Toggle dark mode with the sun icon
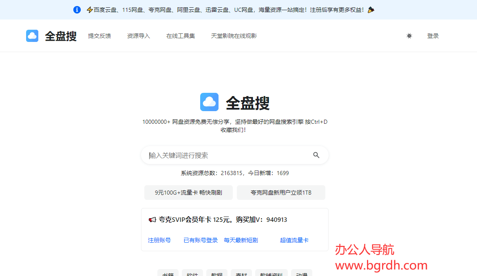The width and height of the screenshot is (477, 276). (409, 36)
